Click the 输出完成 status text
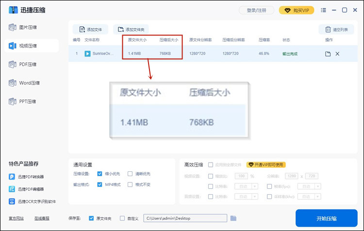This screenshot has height=231, width=364. (290, 54)
